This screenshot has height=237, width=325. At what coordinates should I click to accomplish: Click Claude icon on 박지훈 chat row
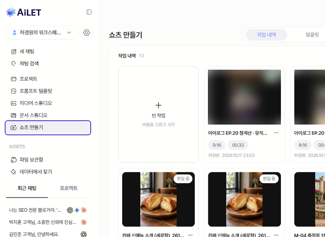coord(84,222)
